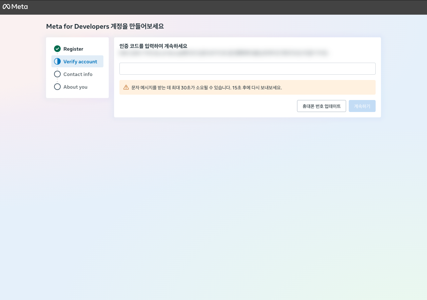Screen dimensions: 427x300
Task: Click the 인증 코드를 입력하여 계속하세요 heading
Action: [x=153, y=46]
